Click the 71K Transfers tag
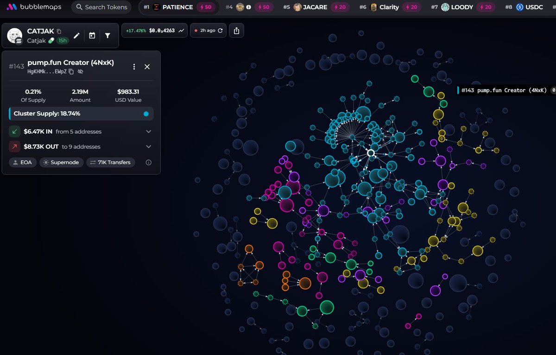 (111, 163)
